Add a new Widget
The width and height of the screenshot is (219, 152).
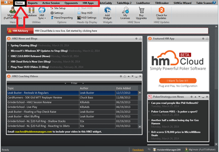point(107,13)
